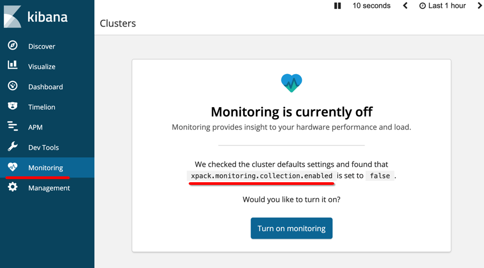484x268 pixels.
Task: Click the Dev Tools wrench icon
Action: pyautogui.click(x=13, y=147)
